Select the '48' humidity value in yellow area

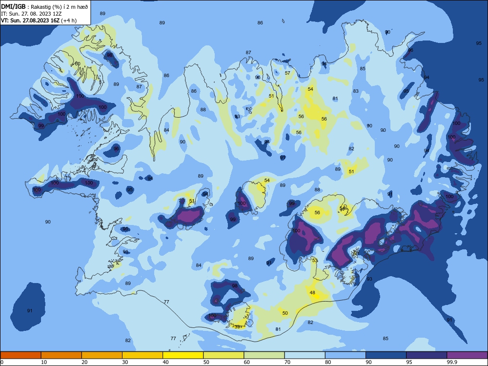coord(312,292)
